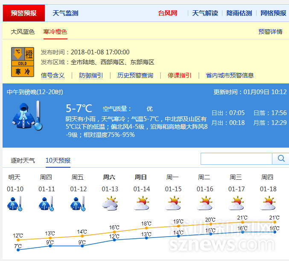Click the 01-10 cold weather icon
Viewport: 289px width, 261px height.
pyautogui.click(x=15, y=203)
